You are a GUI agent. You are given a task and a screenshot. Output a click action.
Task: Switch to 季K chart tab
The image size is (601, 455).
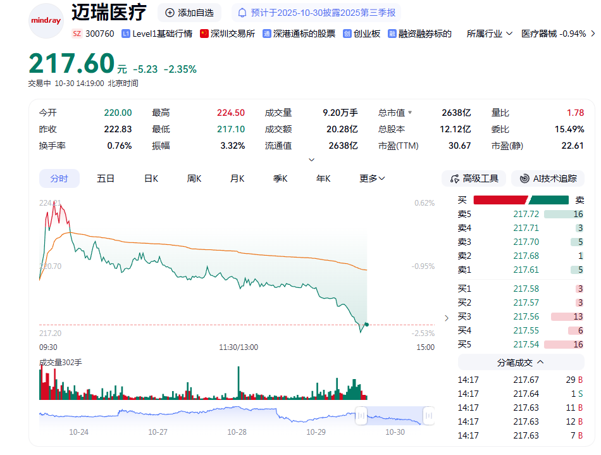[280, 178]
